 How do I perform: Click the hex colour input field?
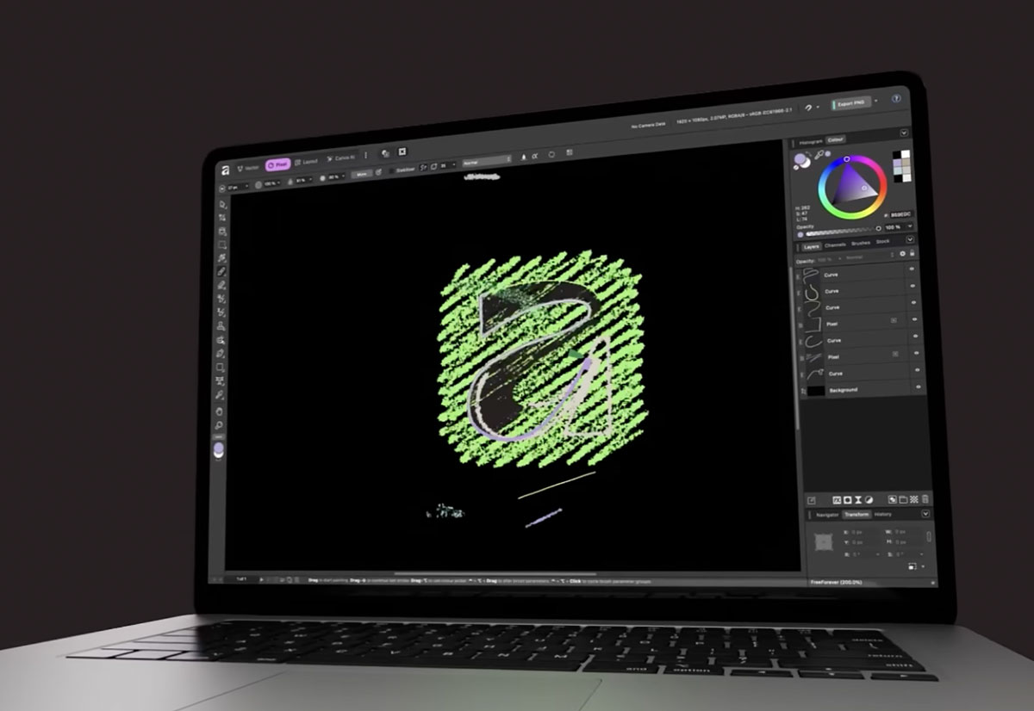[x=900, y=213]
